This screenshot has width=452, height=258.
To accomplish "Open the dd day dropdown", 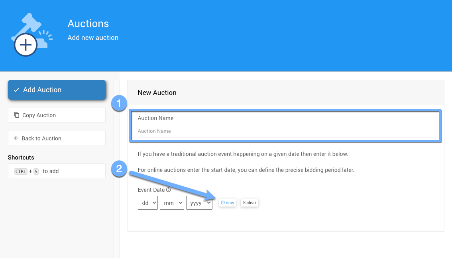I will click(x=147, y=203).
